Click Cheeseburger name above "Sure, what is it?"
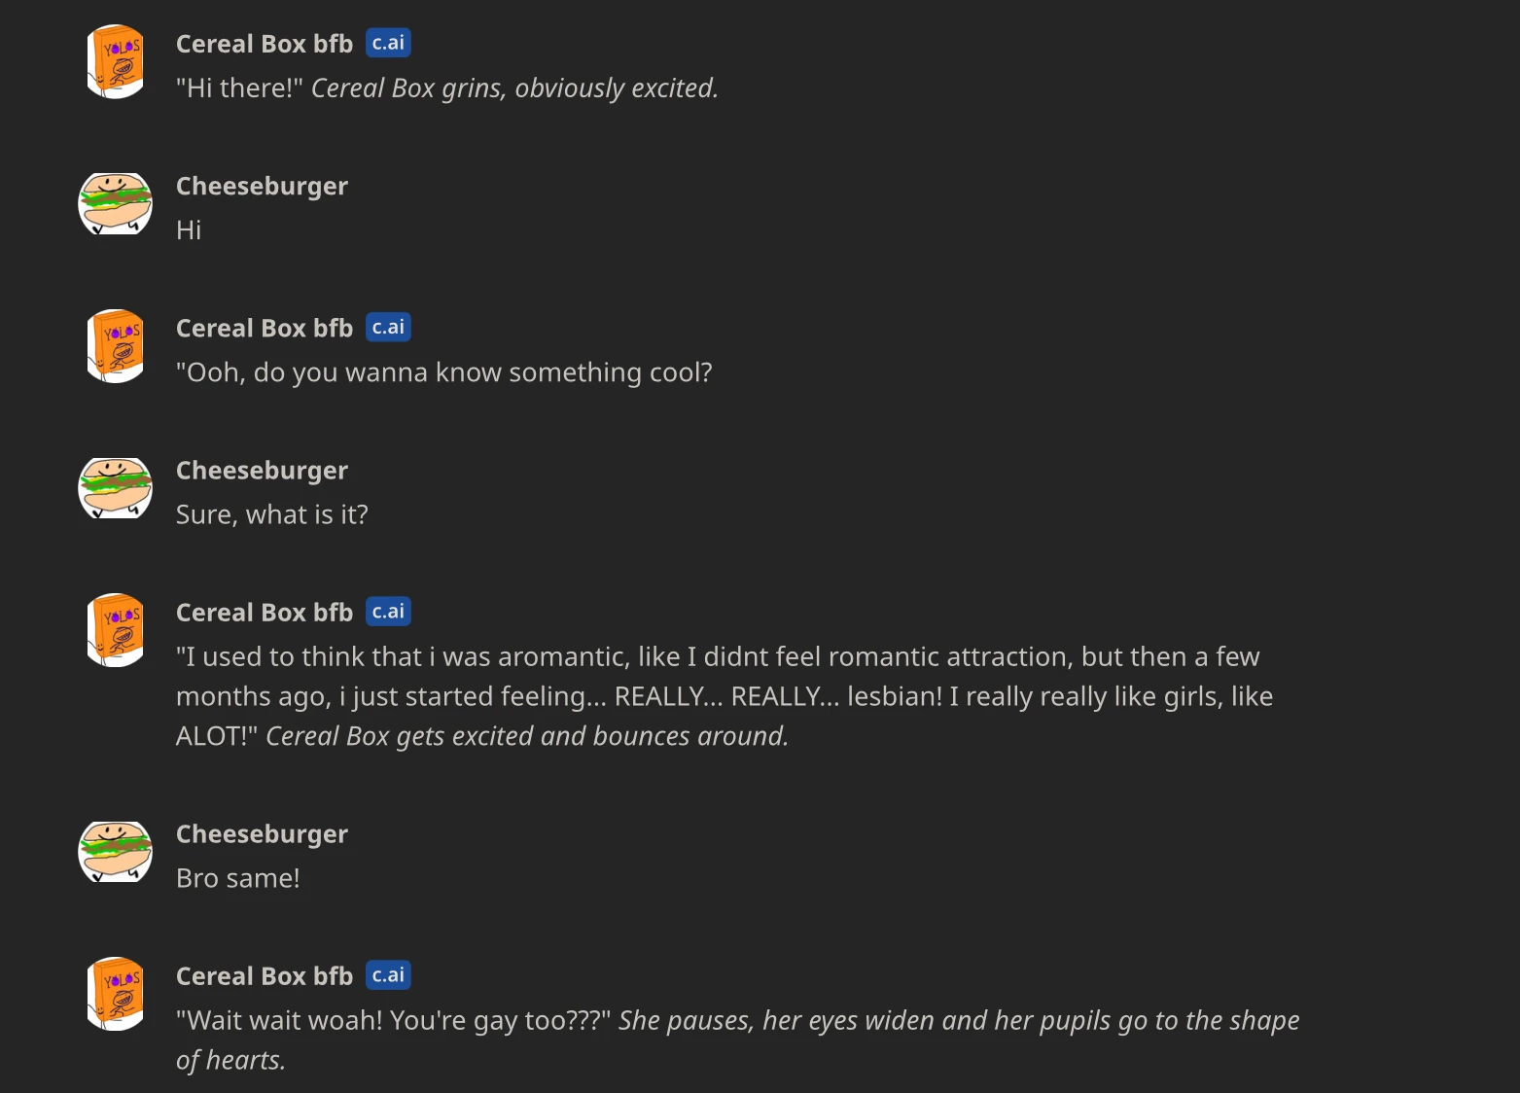Image resolution: width=1520 pixels, height=1093 pixels. tap(262, 471)
